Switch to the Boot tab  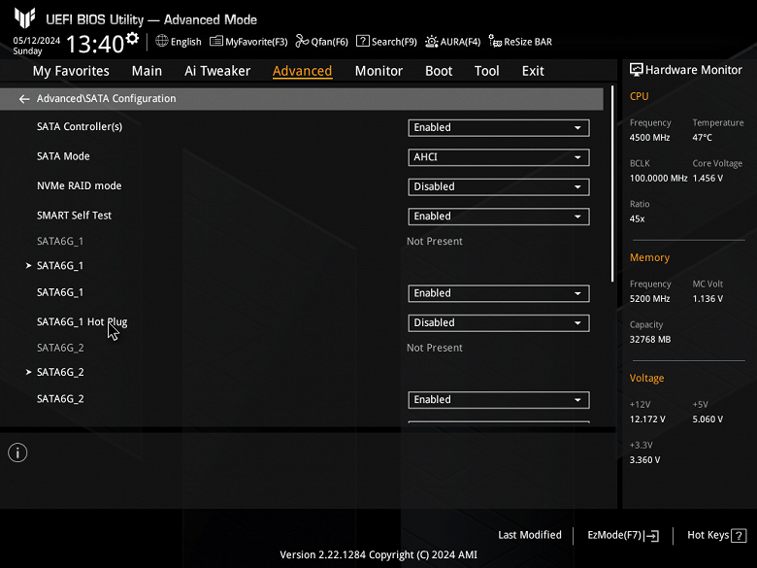click(439, 71)
